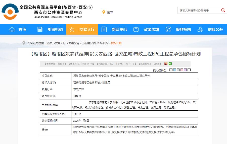Click the 我要打印 print link
Image resolution: width=227 pixels, height=144 pixels.
tap(145, 64)
